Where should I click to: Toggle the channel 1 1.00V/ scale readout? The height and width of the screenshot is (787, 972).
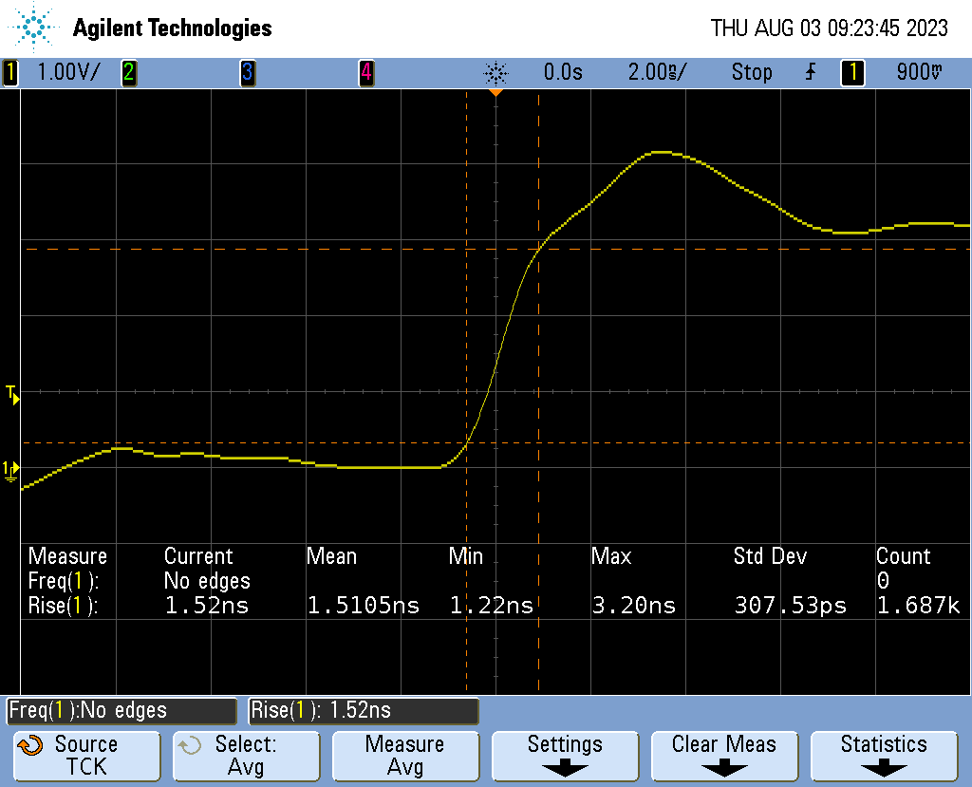coord(66,72)
